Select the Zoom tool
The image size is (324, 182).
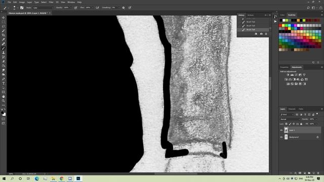click(x=4, y=101)
